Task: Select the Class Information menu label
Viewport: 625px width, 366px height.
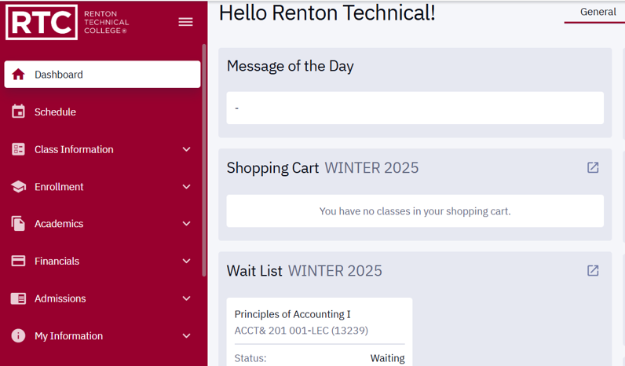Action: [x=74, y=149]
